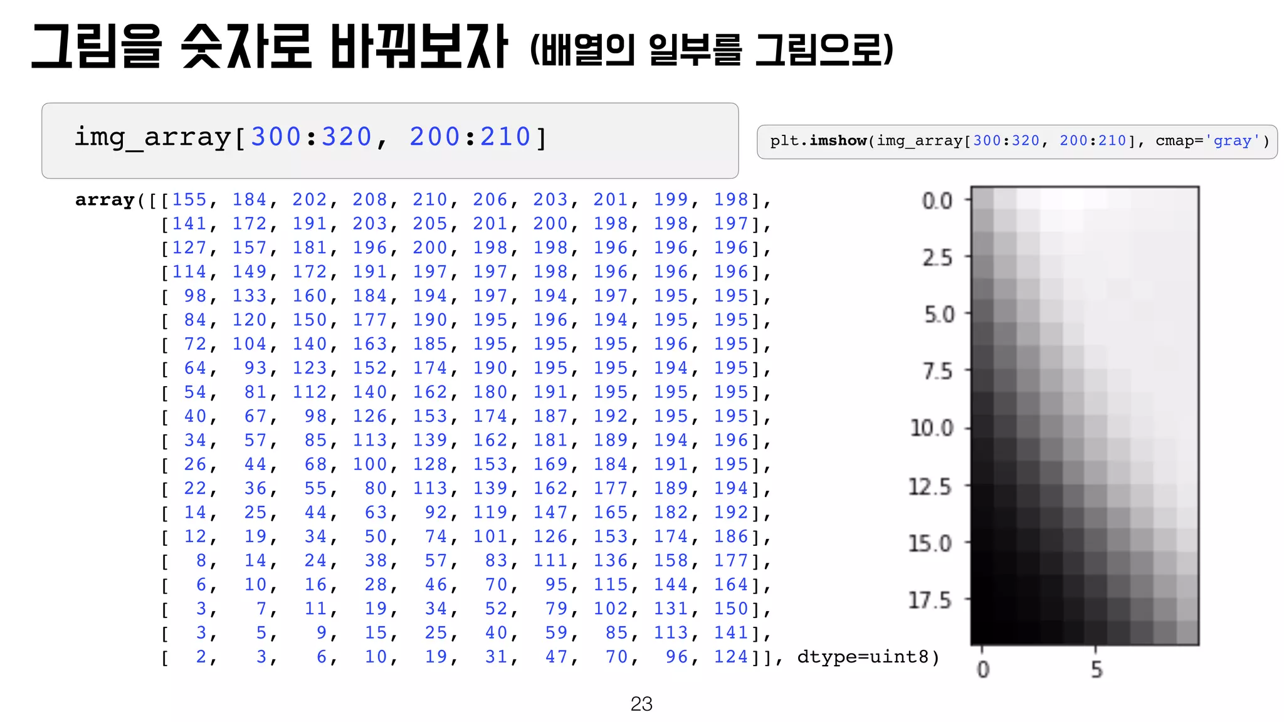Click the array value 59

tap(556, 632)
